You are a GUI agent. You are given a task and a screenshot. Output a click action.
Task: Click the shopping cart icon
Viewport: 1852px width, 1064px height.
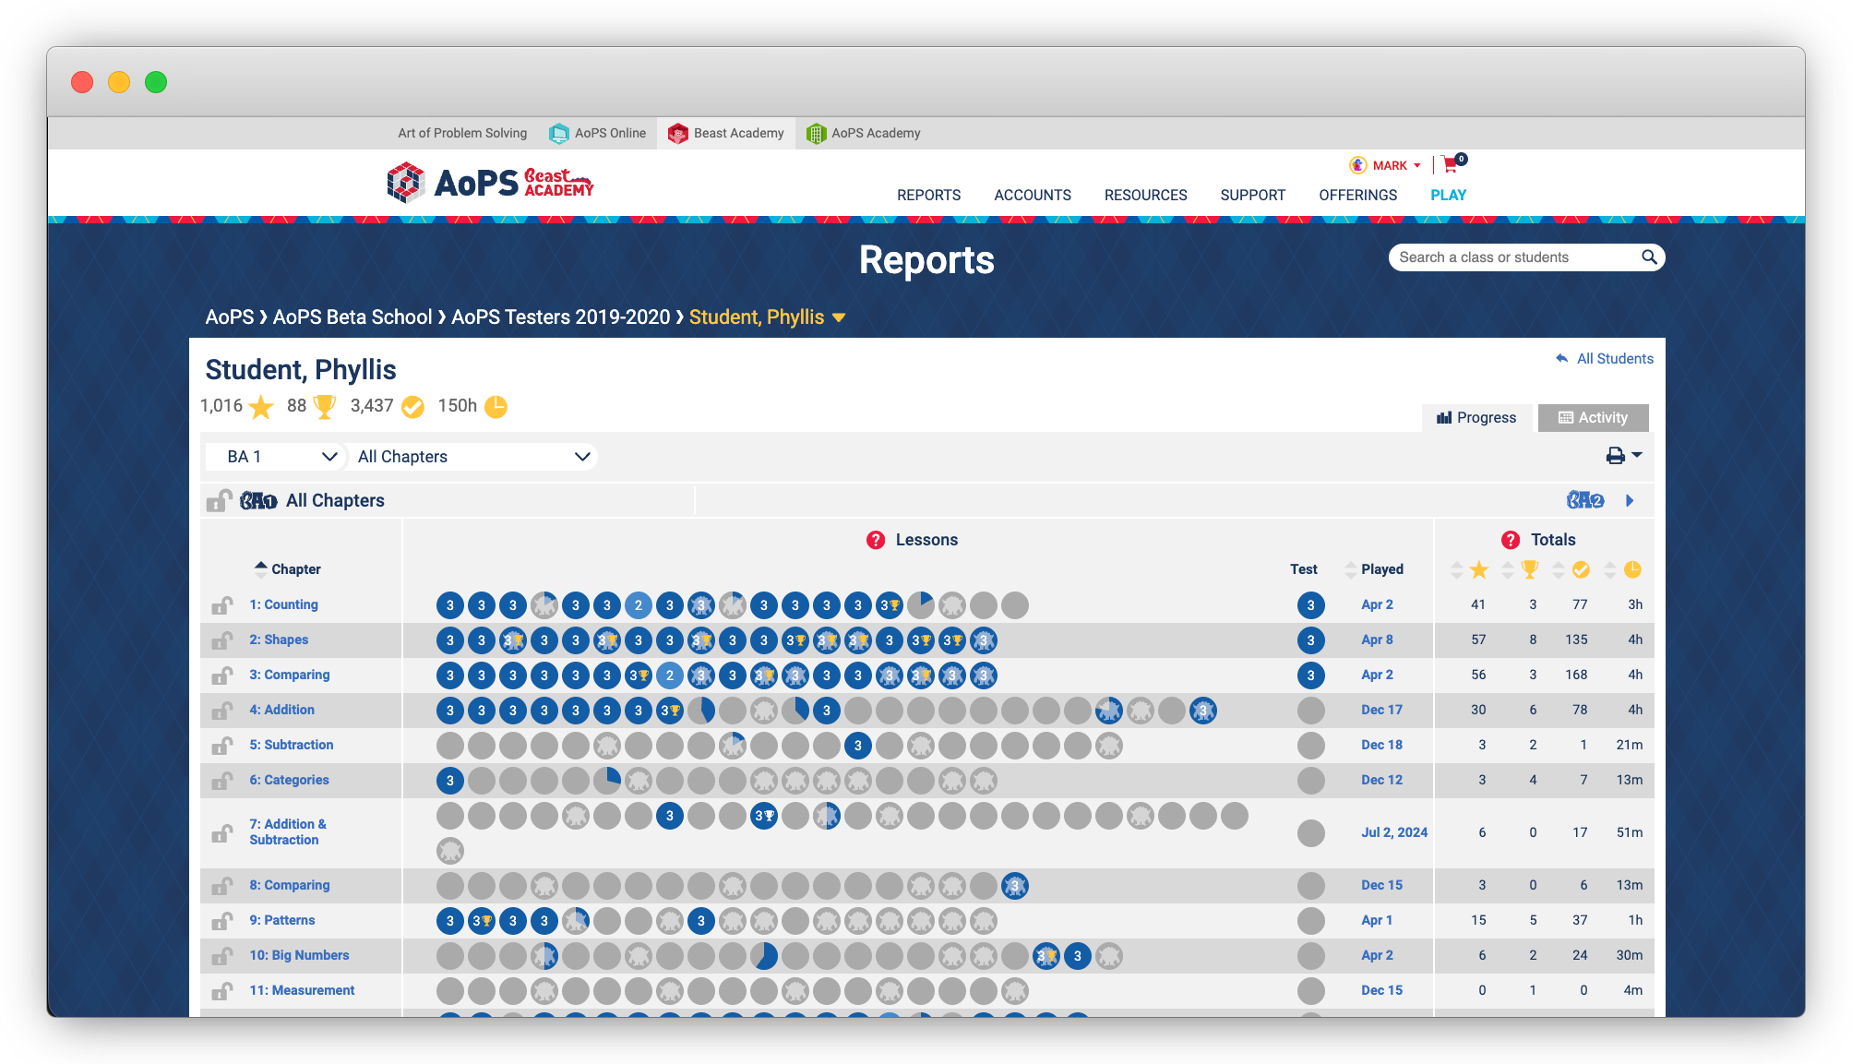(1451, 165)
